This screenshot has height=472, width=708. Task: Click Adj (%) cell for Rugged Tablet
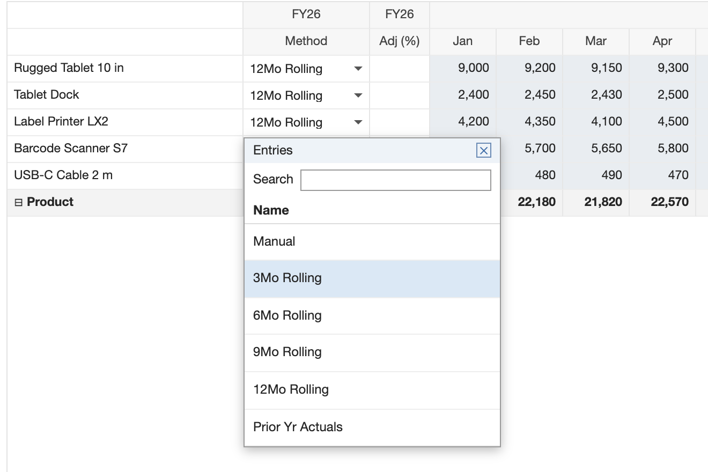point(400,69)
